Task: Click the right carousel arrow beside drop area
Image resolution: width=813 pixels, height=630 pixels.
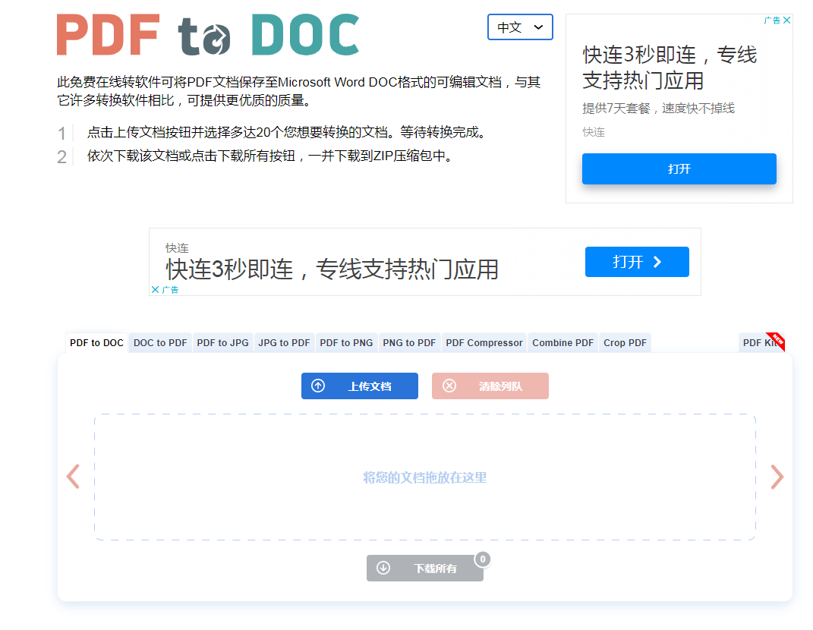Action: (x=777, y=477)
